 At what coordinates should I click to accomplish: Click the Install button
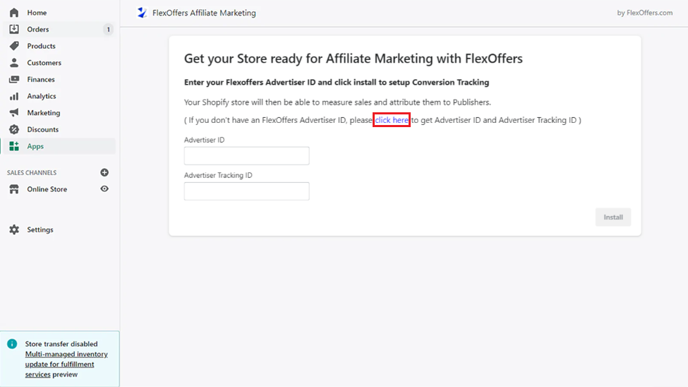coord(612,218)
